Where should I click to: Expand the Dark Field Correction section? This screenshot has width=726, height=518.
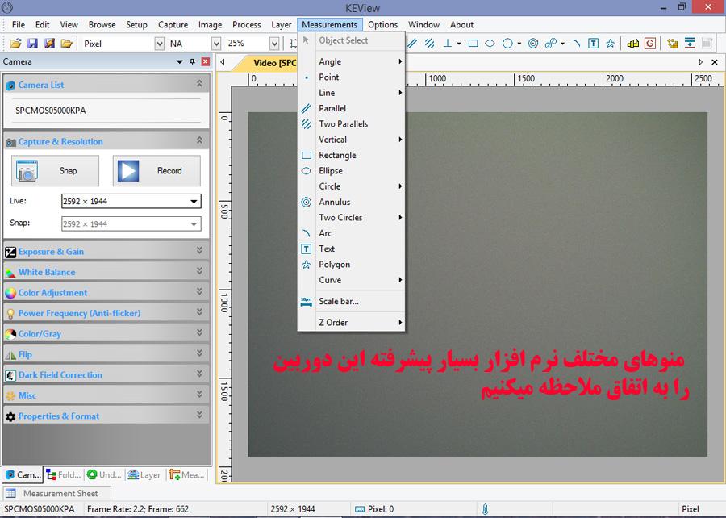click(199, 374)
